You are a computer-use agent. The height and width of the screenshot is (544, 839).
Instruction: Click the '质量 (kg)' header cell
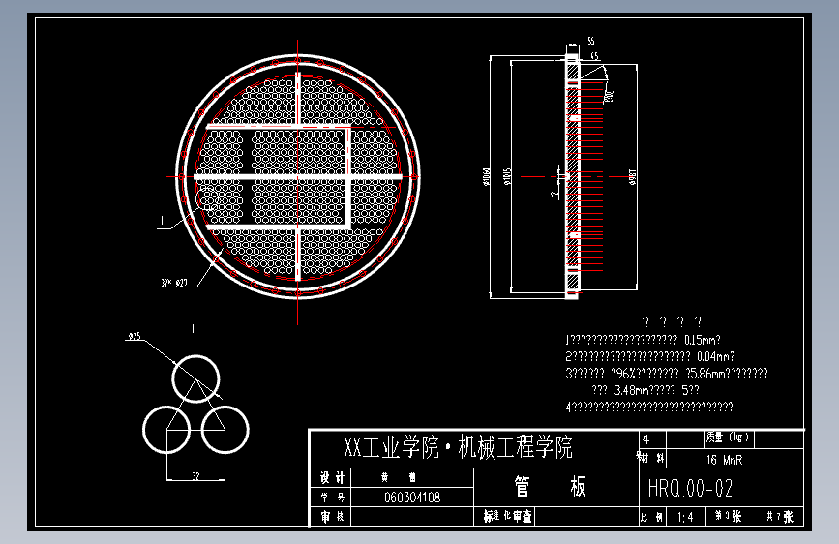coord(729,438)
